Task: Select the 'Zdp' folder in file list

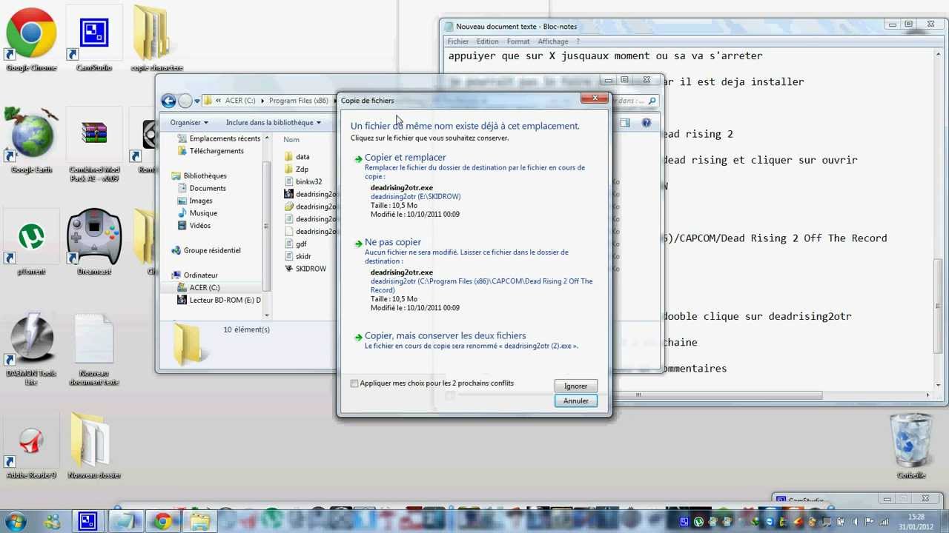Action: 297,170
